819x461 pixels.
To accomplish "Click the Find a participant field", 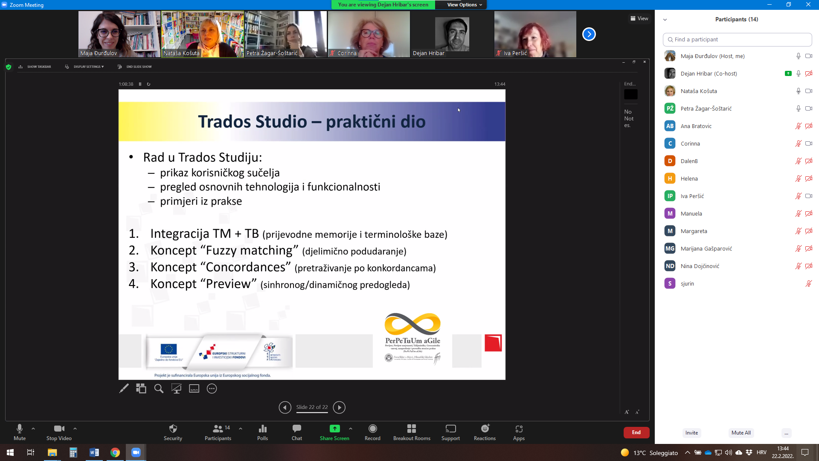I will tap(737, 39).
